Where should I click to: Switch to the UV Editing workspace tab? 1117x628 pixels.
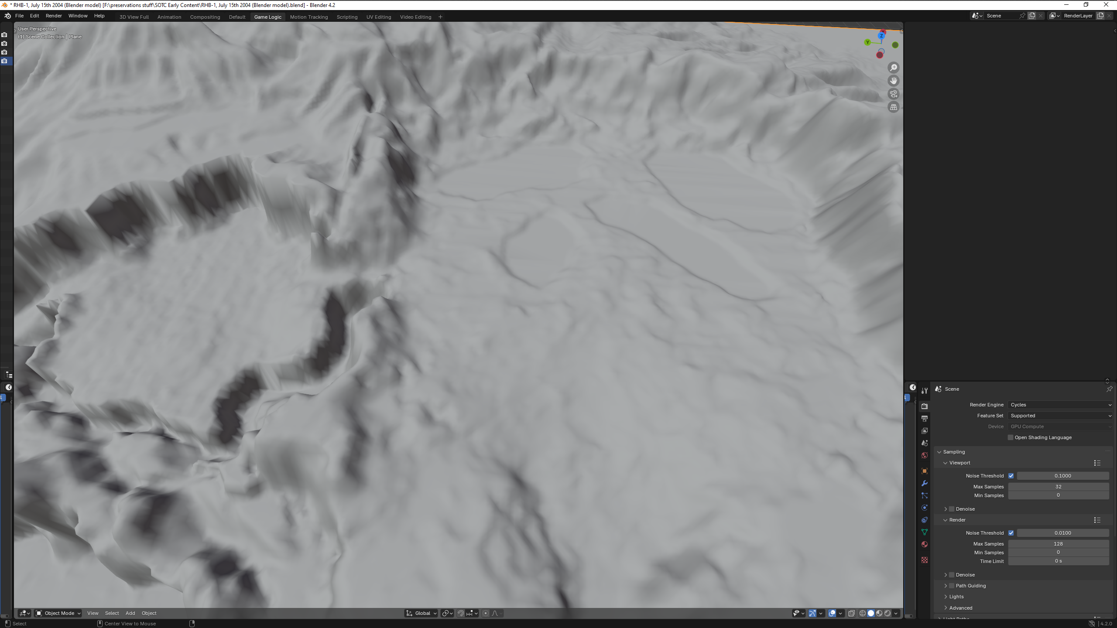point(378,17)
